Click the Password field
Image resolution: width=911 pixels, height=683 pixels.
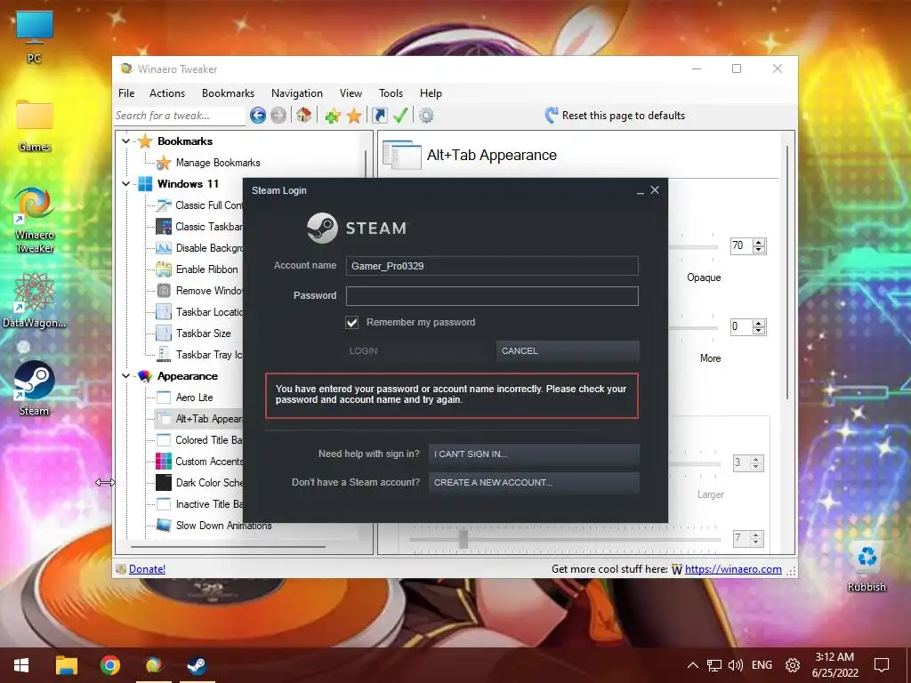pos(492,295)
